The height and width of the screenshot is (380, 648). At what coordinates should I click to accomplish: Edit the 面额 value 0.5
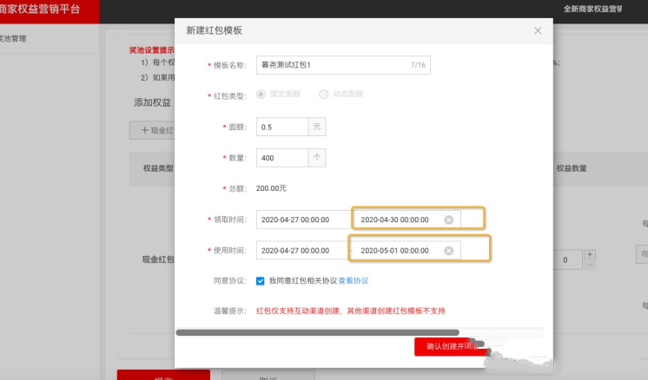[x=281, y=127]
